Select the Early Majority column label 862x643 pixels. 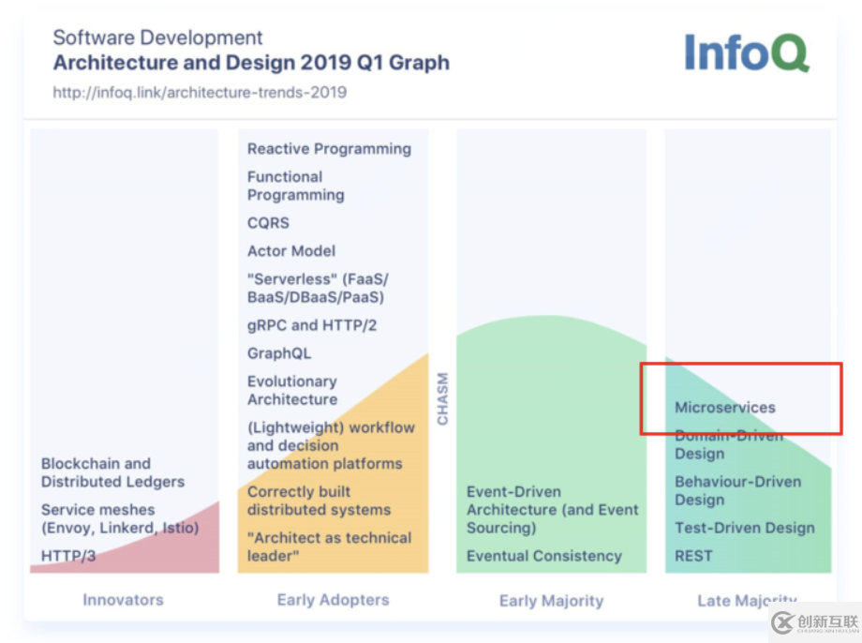551,600
